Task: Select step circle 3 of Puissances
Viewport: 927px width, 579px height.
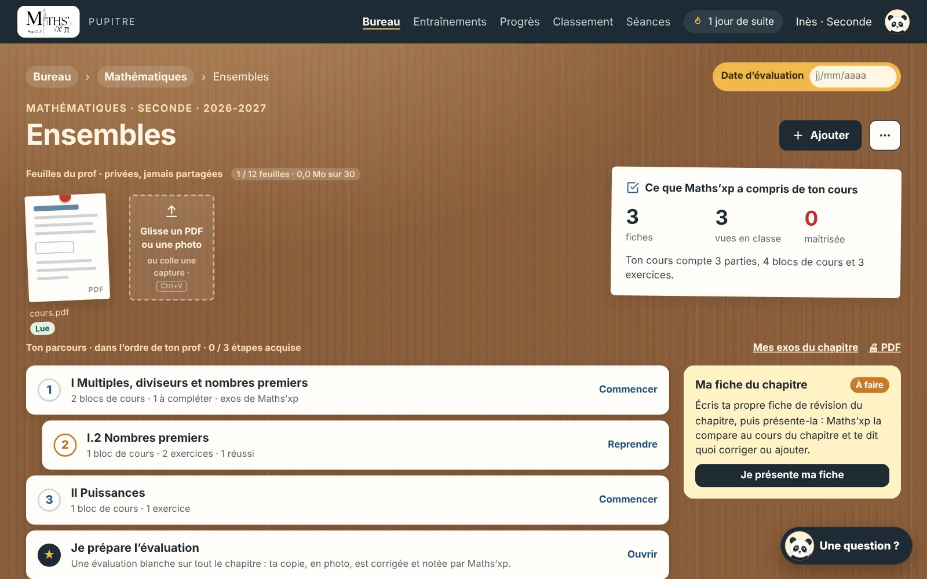Action: click(49, 500)
